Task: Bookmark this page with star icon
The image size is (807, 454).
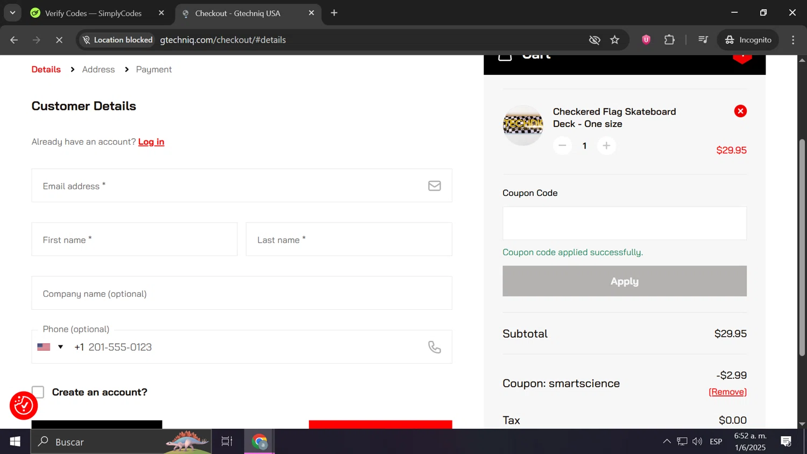Action: [x=614, y=40]
